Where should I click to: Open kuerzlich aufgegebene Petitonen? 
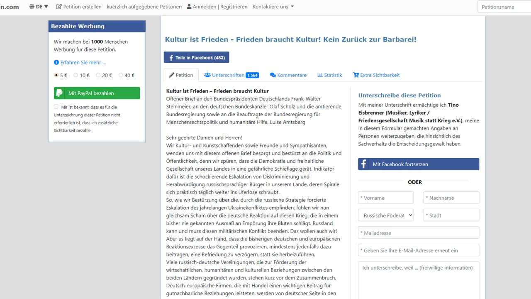click(144, 6)
